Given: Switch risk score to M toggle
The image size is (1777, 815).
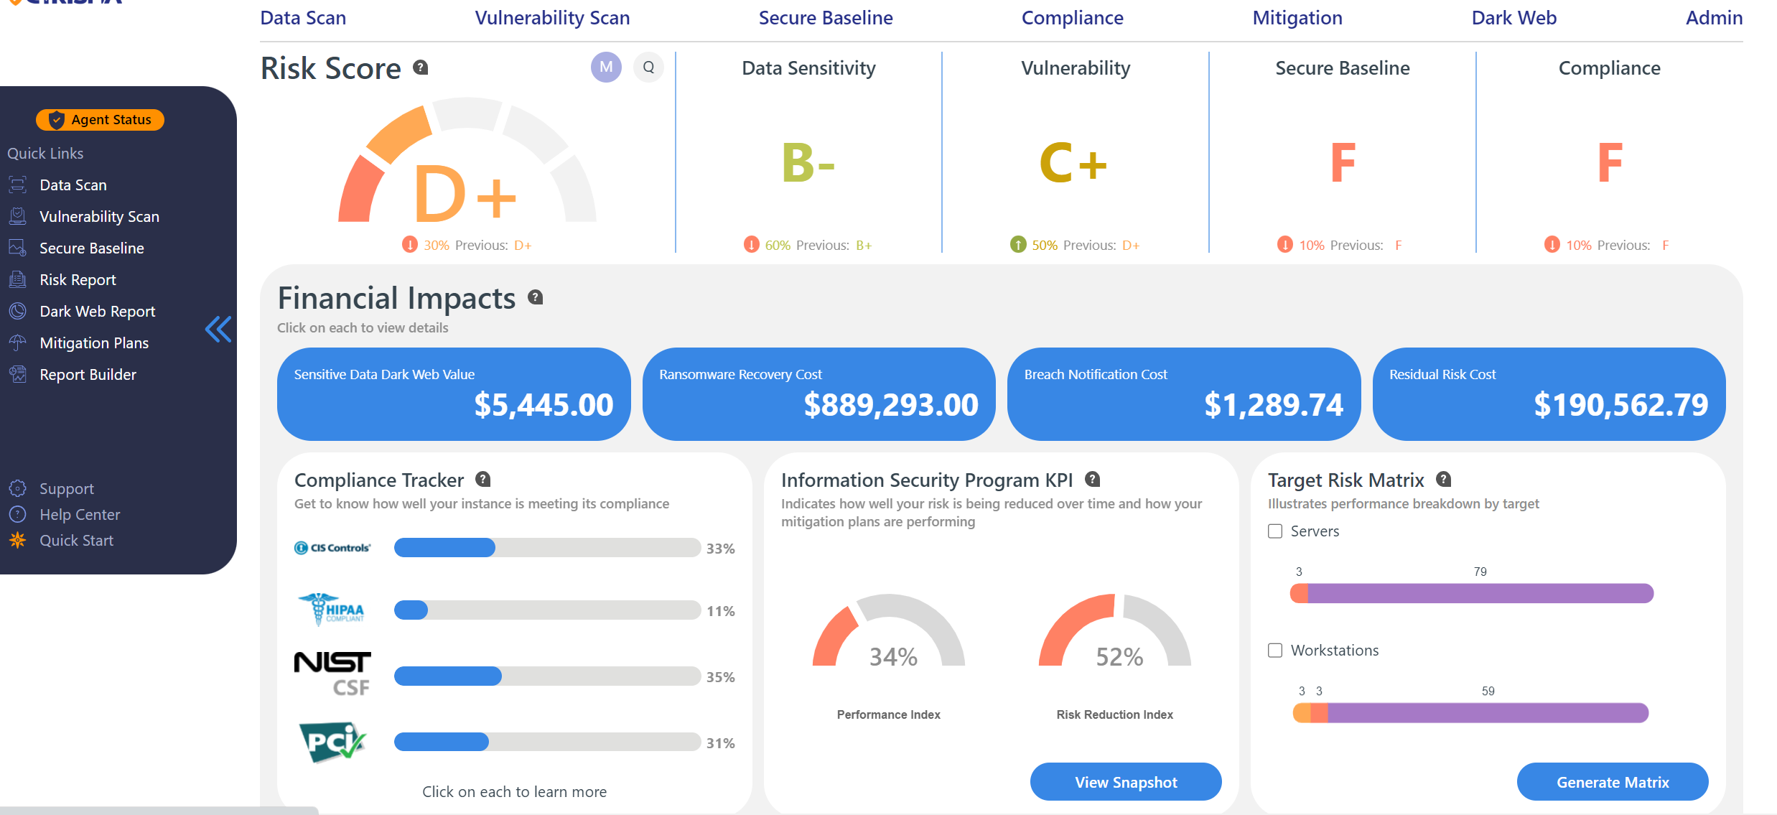Looking at the screenshot, I should pos(606,67).
